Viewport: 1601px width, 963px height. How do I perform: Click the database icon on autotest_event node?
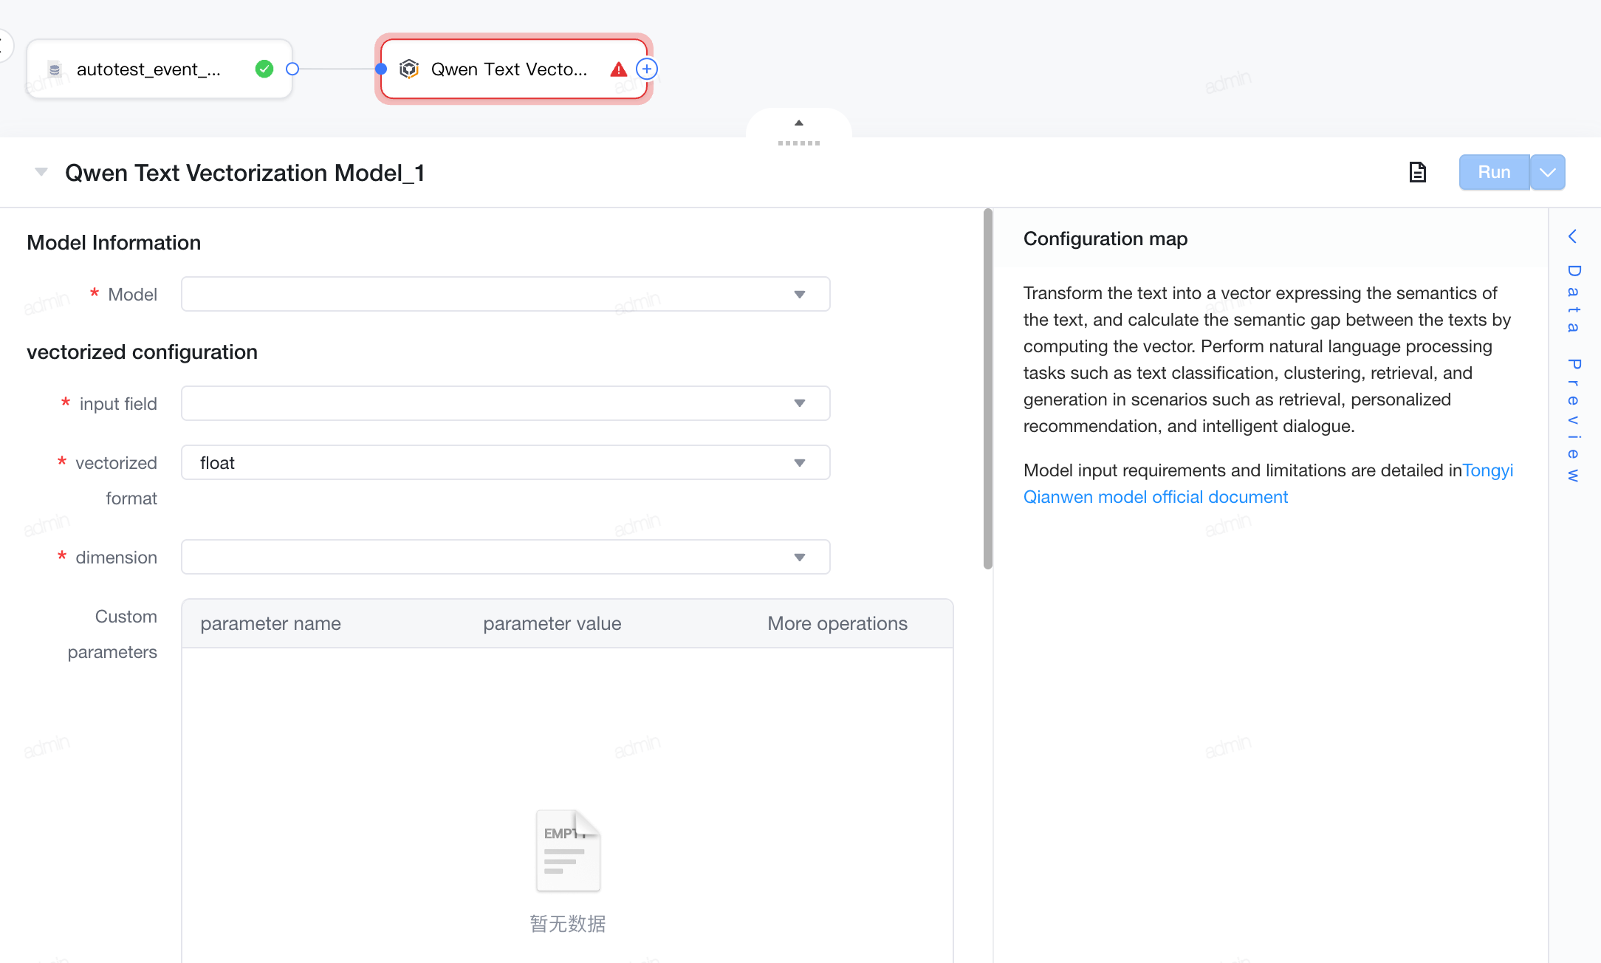[55, 69]
